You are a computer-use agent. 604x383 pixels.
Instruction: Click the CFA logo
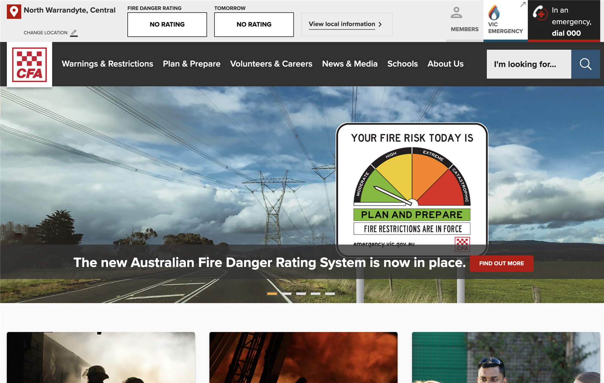(29, 64)
